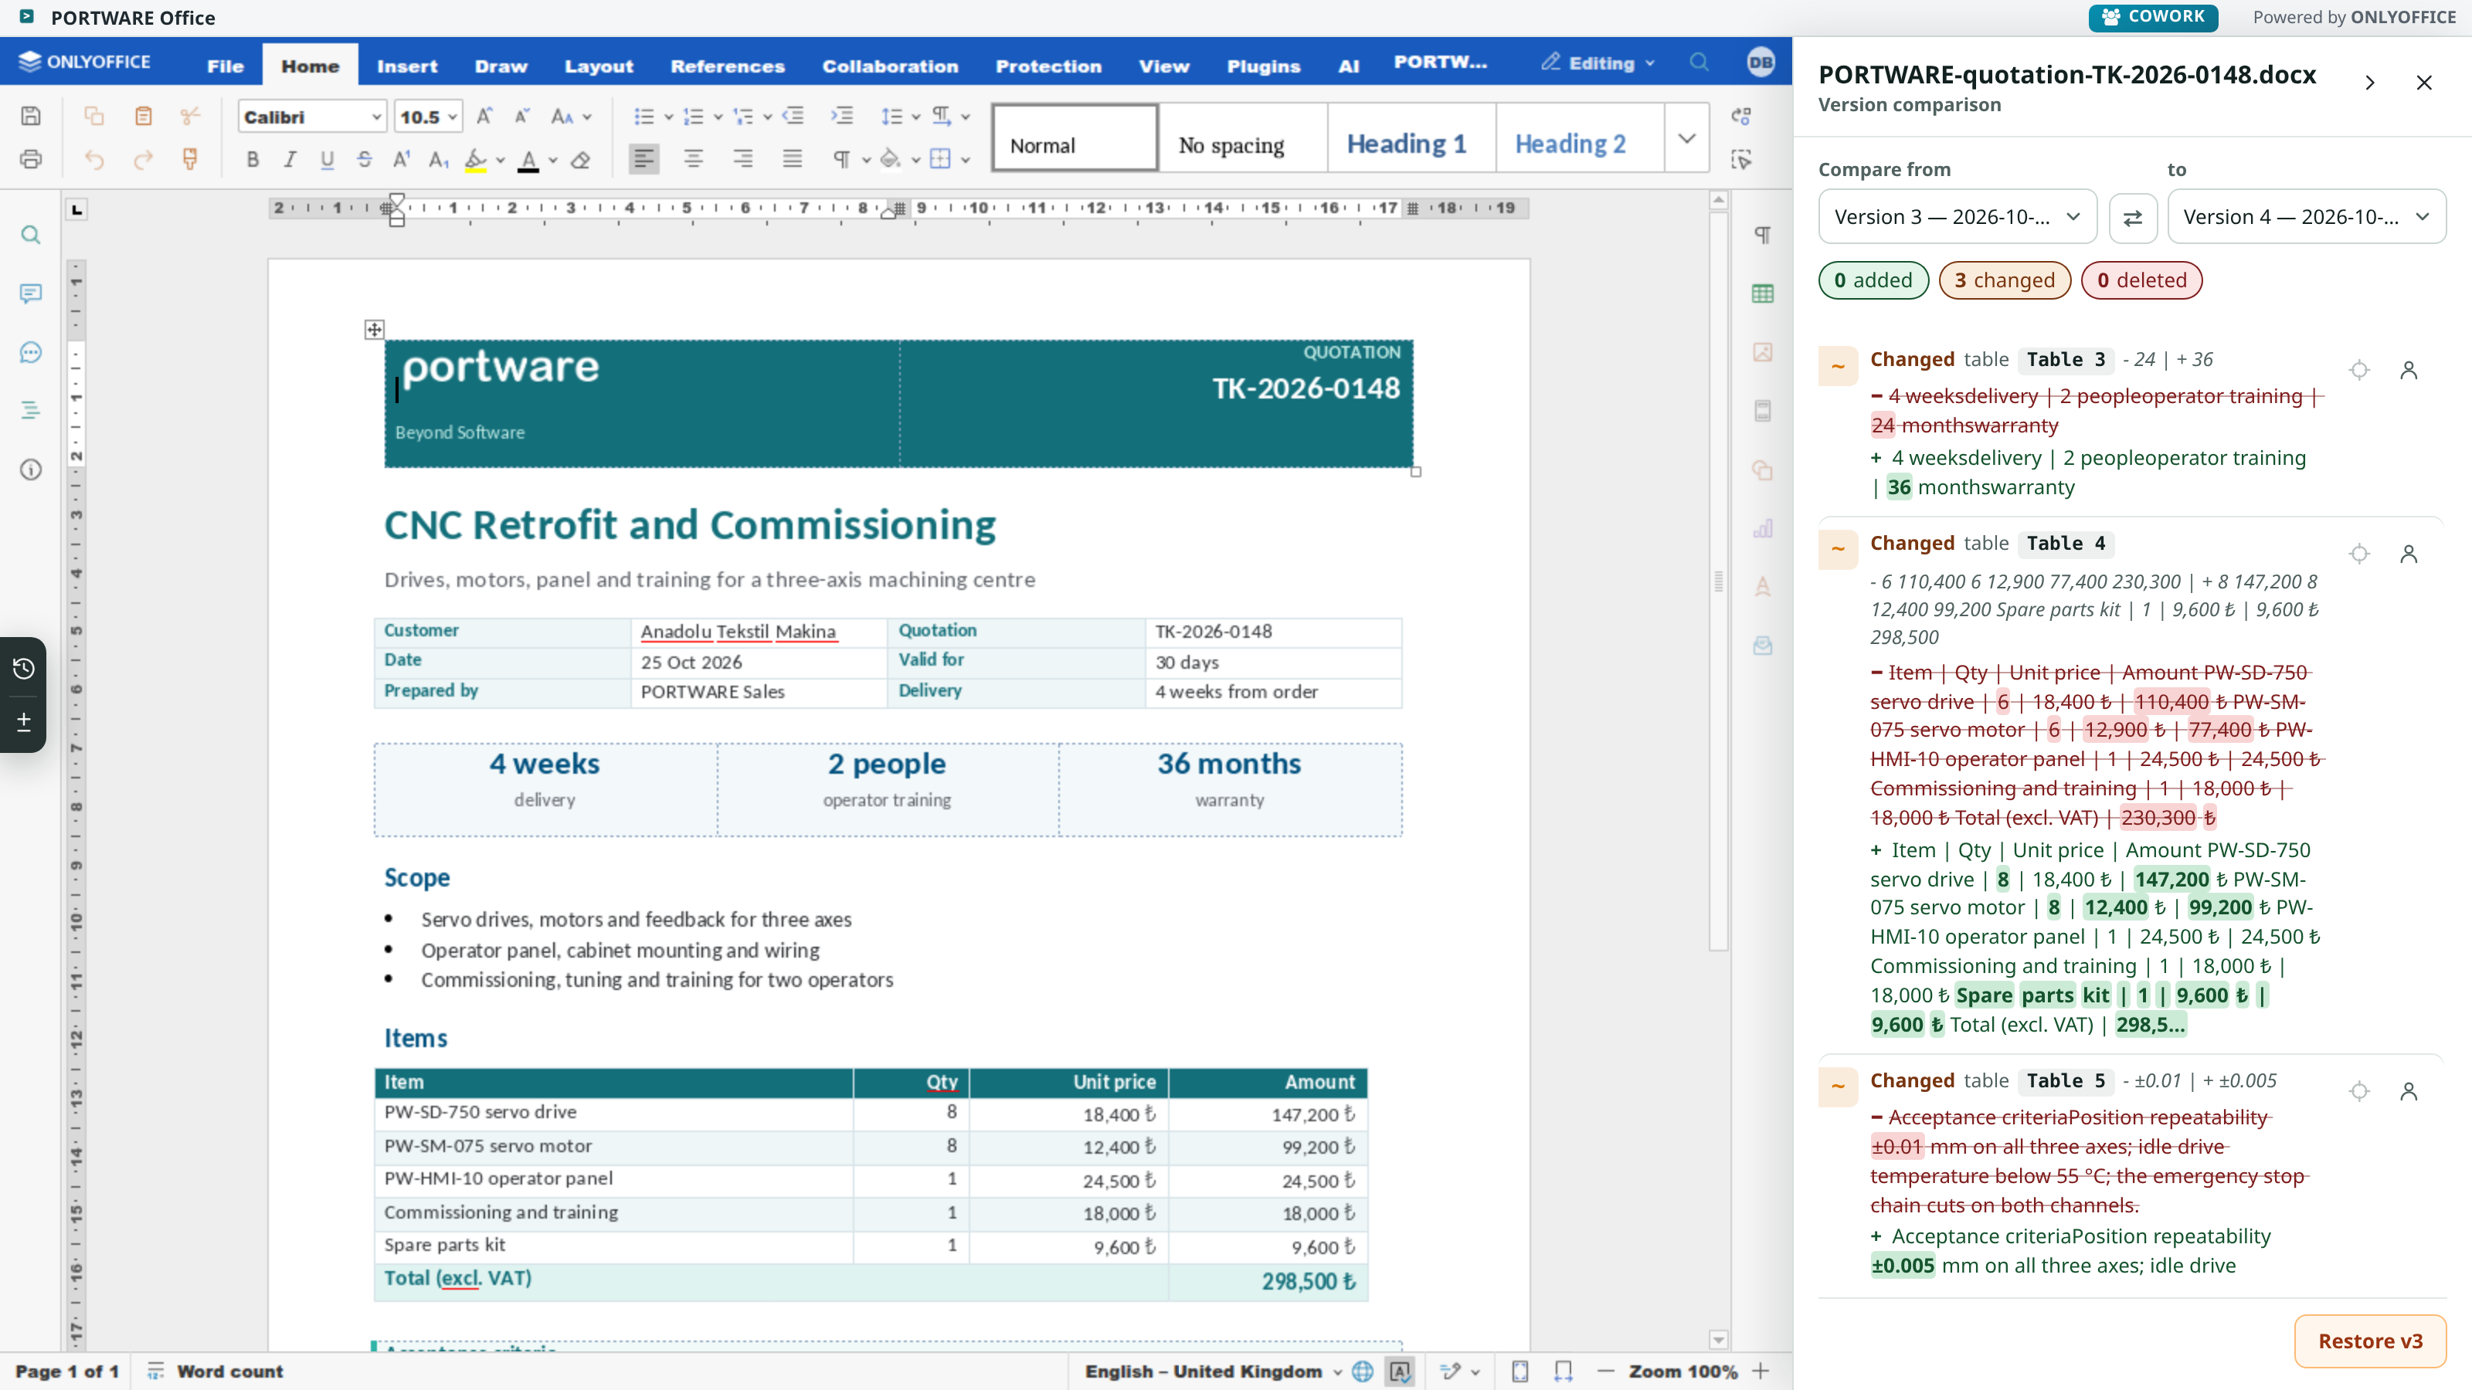The height and width of the screenshot is (1390, 2472).
Task: Click the search icon in tab bar
Action: [x=1699, y=63]
